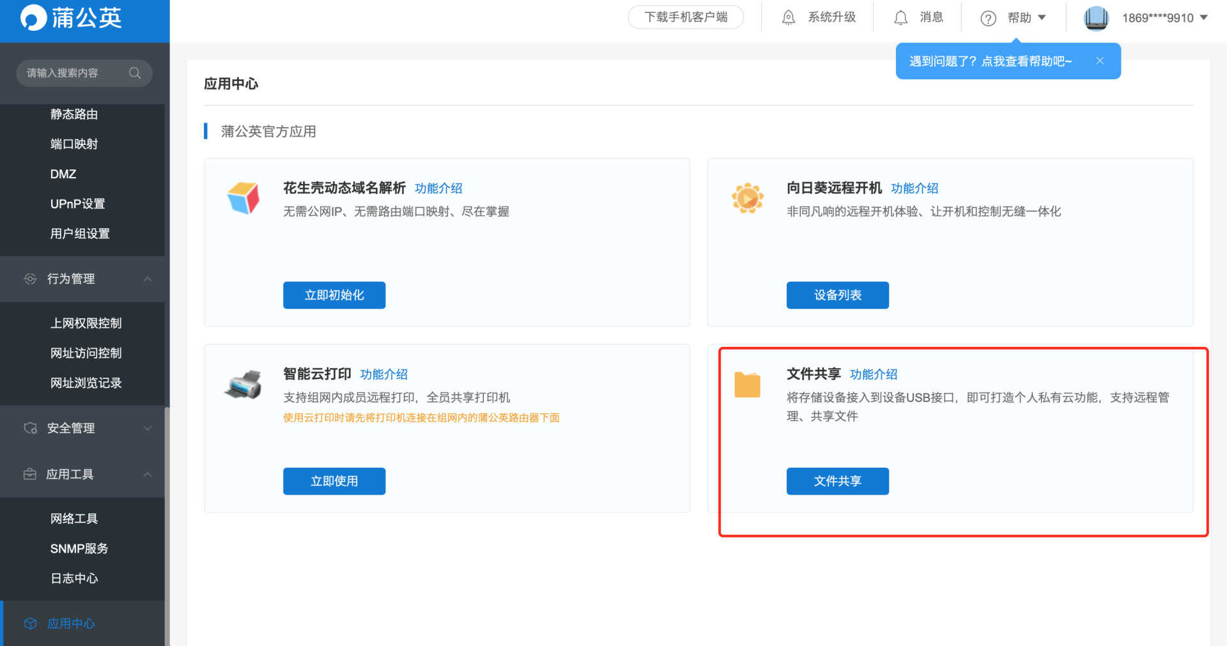Viewport: 1227px width, 646px height.
Task: Click the user avatar icon
Action: pos(1096,18)
